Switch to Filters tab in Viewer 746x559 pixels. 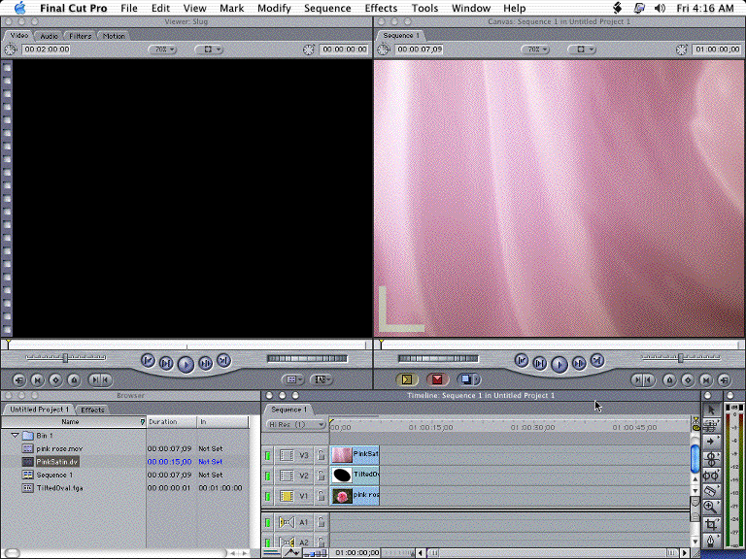[x=80, y=36]
